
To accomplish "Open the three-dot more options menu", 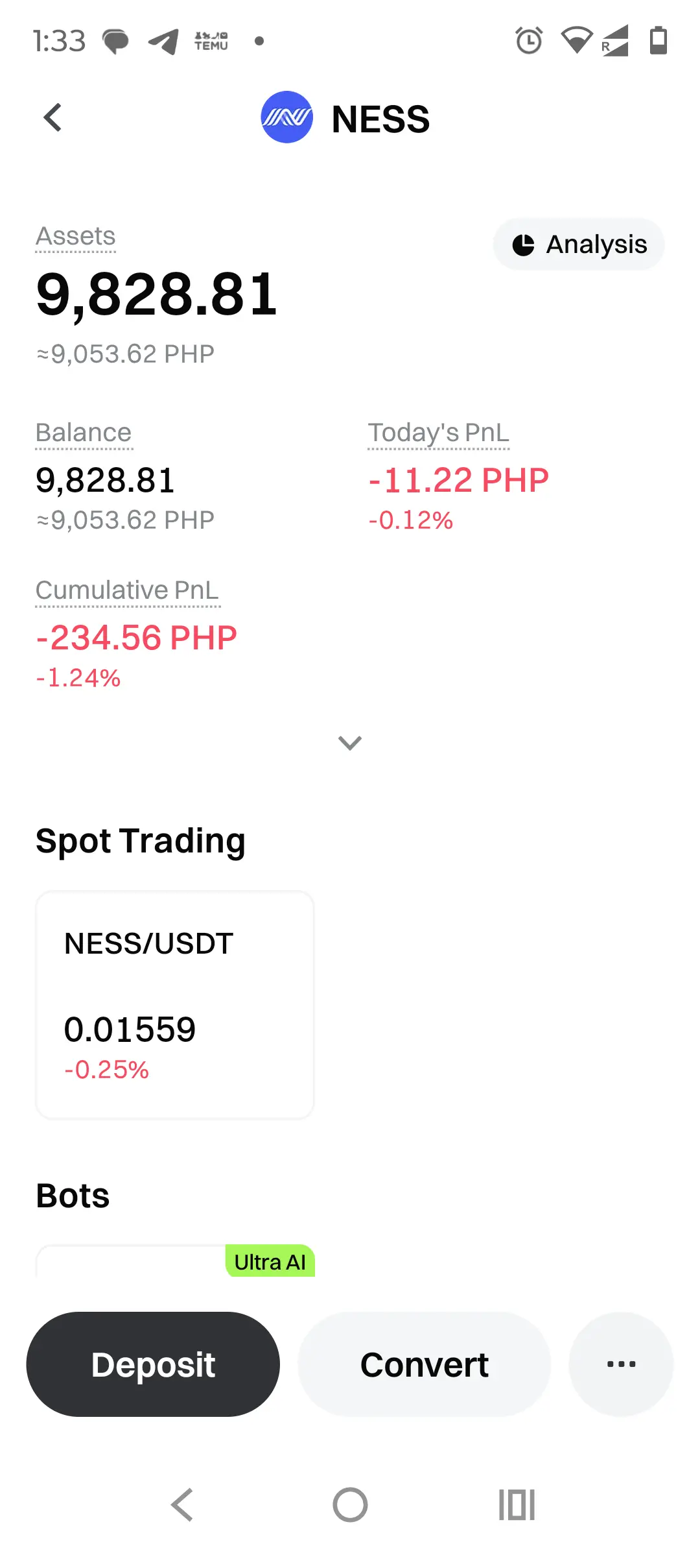I will [621, 1364].
